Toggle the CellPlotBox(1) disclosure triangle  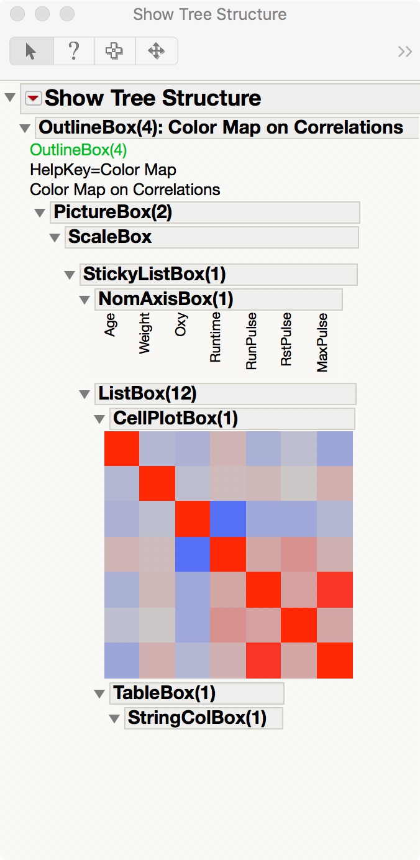coord(99,419)
